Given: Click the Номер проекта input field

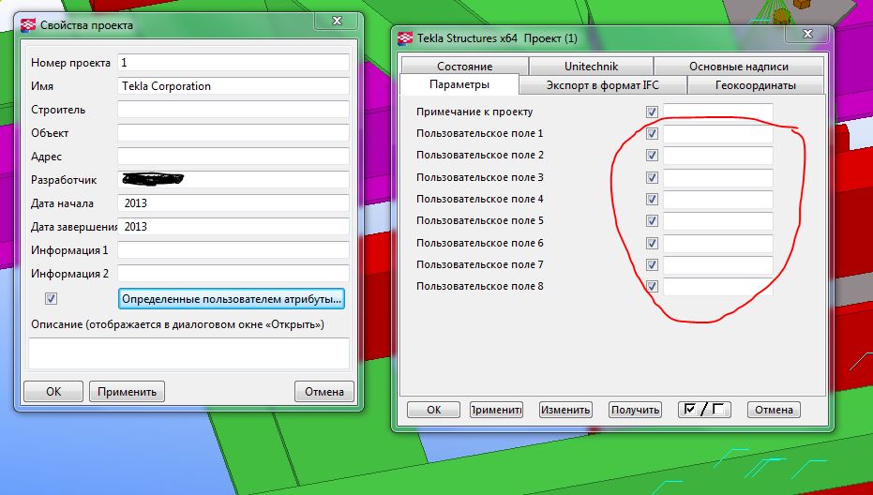Looking at the screenshot, I should tap(233, 63).
